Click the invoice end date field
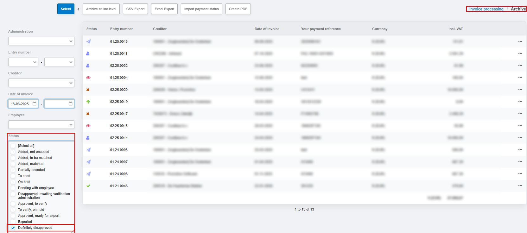Viewport: 527px width, 233px height. [56, 104]
